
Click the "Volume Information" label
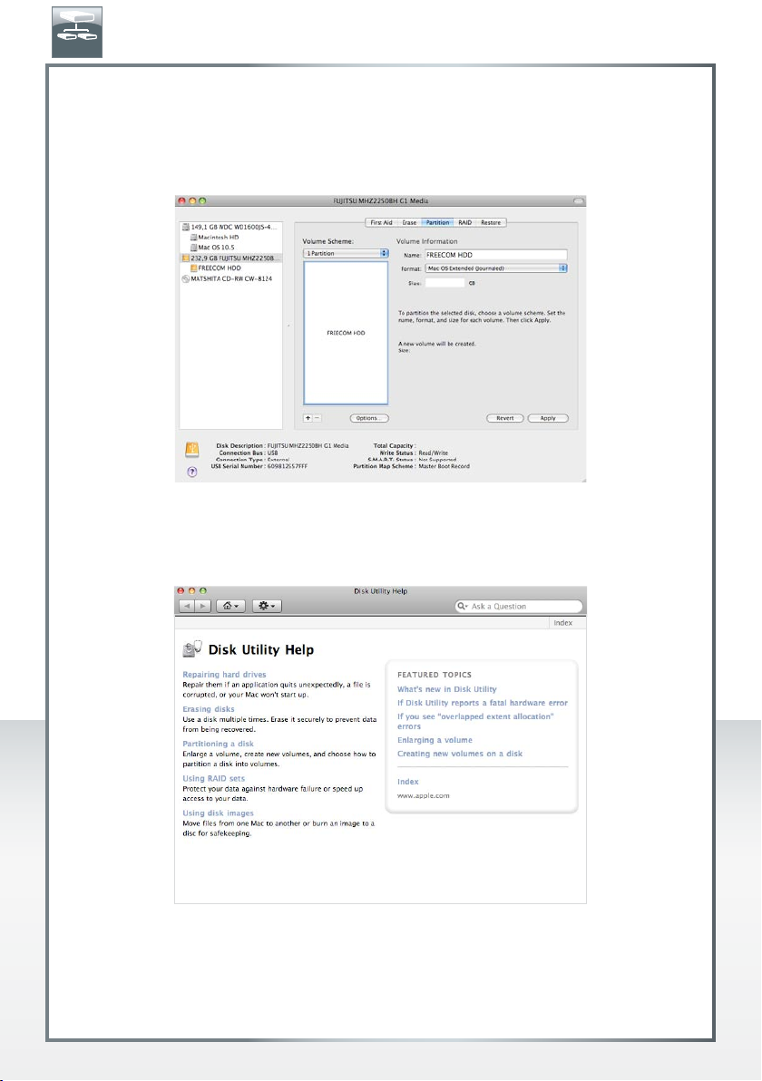(427, 241)
